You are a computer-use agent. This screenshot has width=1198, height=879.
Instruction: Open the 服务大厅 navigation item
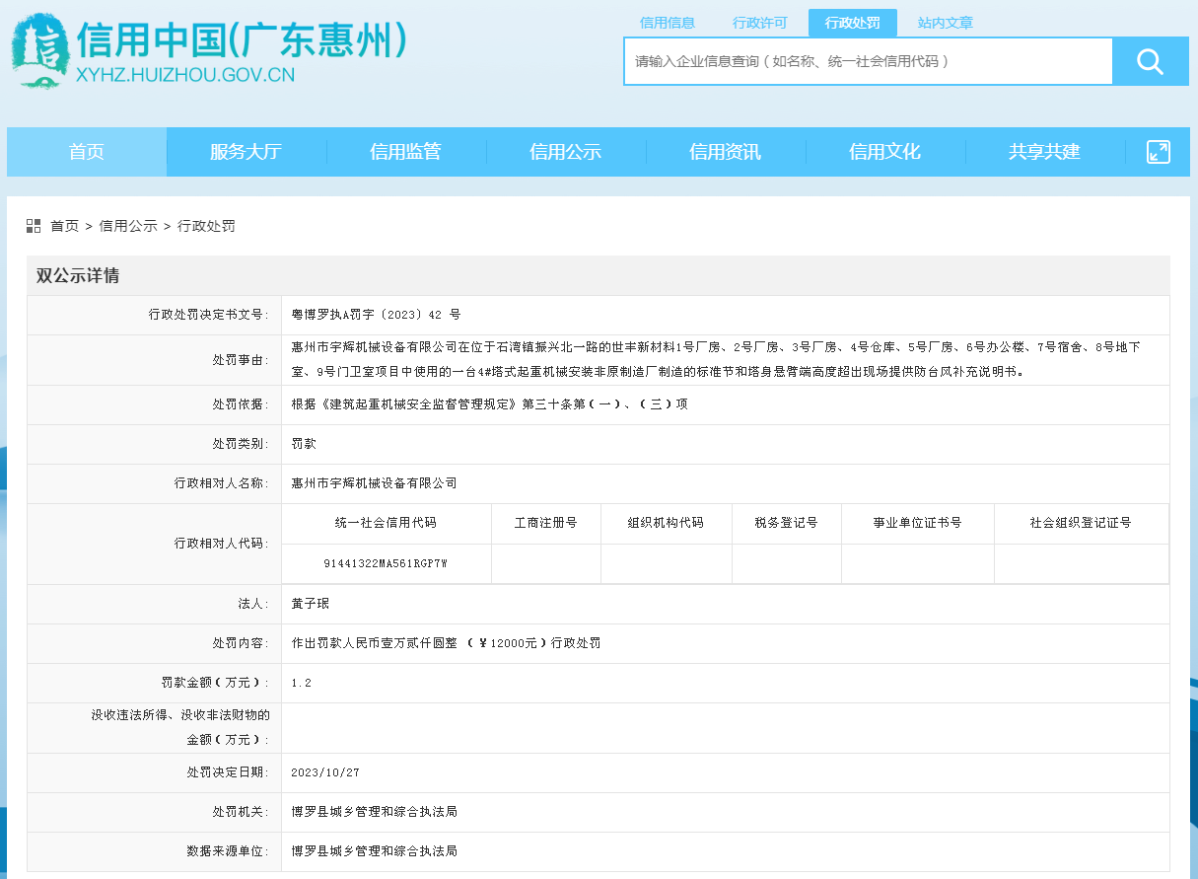[246, 152]
